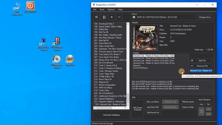Select '202 - Super Mario 64'

coord(103,43)
